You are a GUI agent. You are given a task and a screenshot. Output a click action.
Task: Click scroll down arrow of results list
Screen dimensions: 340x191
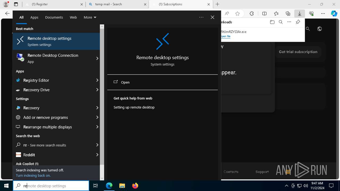click(x=102, y=178)
